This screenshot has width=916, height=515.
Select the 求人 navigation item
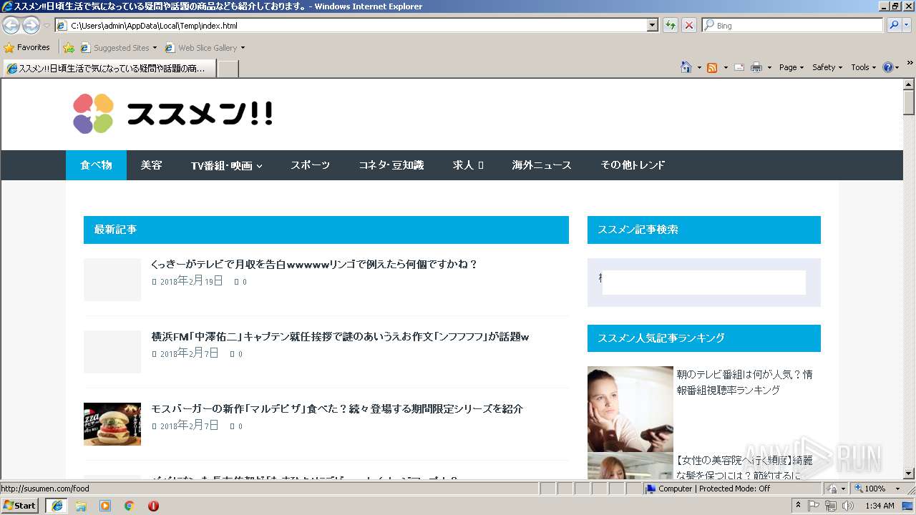[467, 165]
